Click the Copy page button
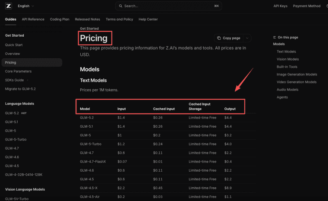328x201 pixels. tap(228, 38)
